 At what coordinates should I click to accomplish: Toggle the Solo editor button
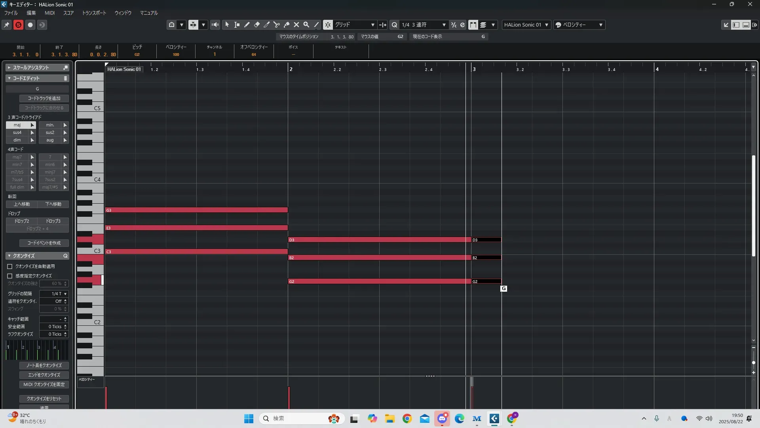coord(18,25)
